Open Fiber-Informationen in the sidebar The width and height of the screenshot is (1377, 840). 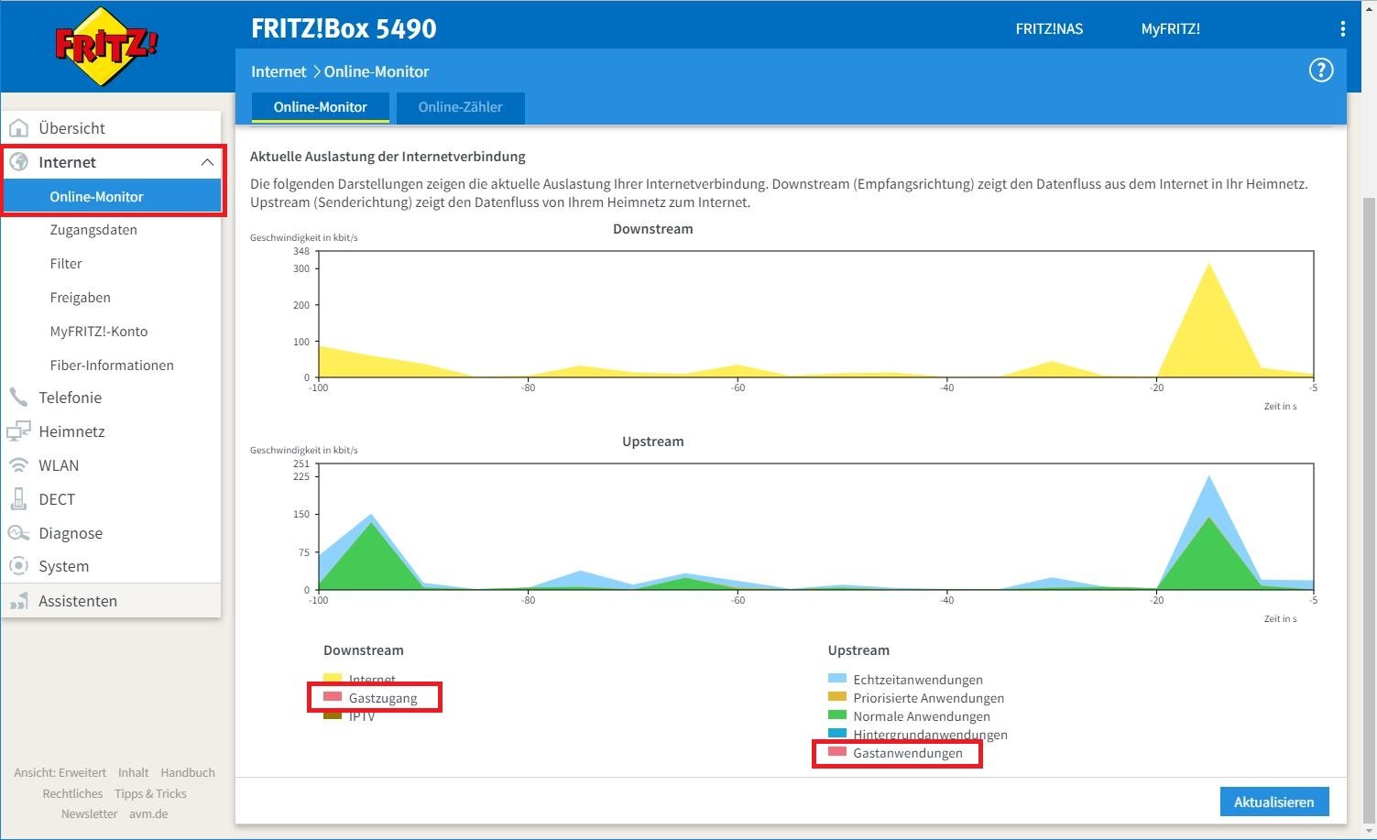112,365
